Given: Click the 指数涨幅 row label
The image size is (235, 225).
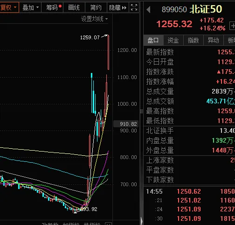Looking at the screenshot, I should pos(160,81).
